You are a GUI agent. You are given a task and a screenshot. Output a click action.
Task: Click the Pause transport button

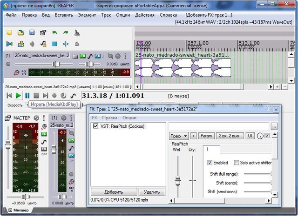coord(28,96)
